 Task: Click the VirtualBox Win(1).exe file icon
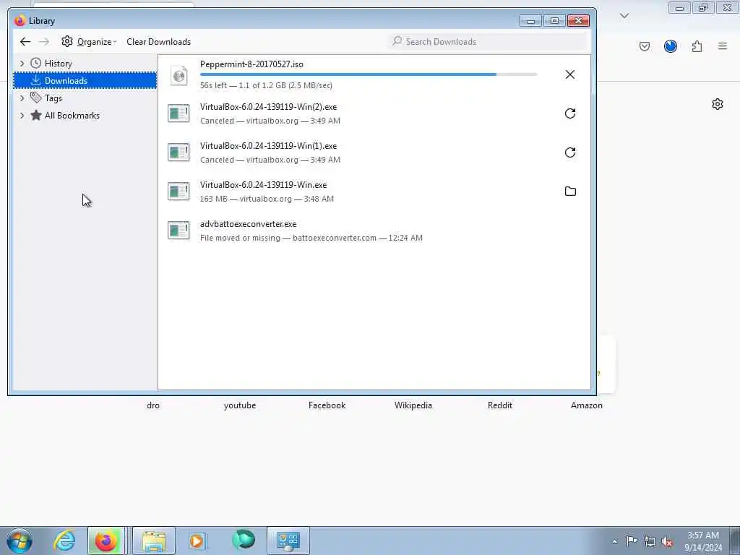179,152
